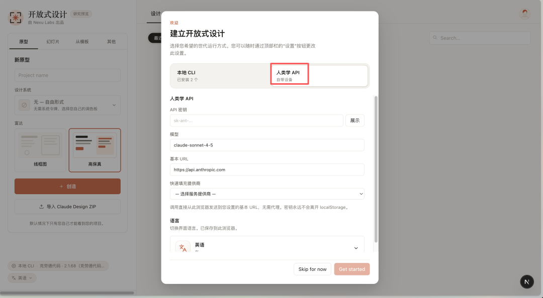Click the no-design-system circle icon
543x298 pixels.
click(24, 105)
